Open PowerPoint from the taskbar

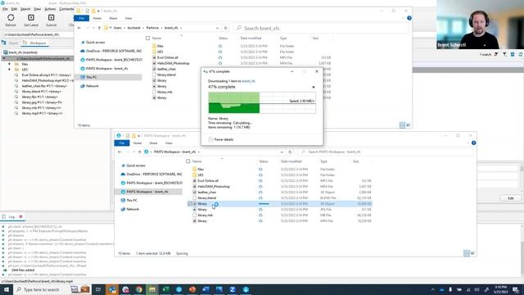coord(192,289)
